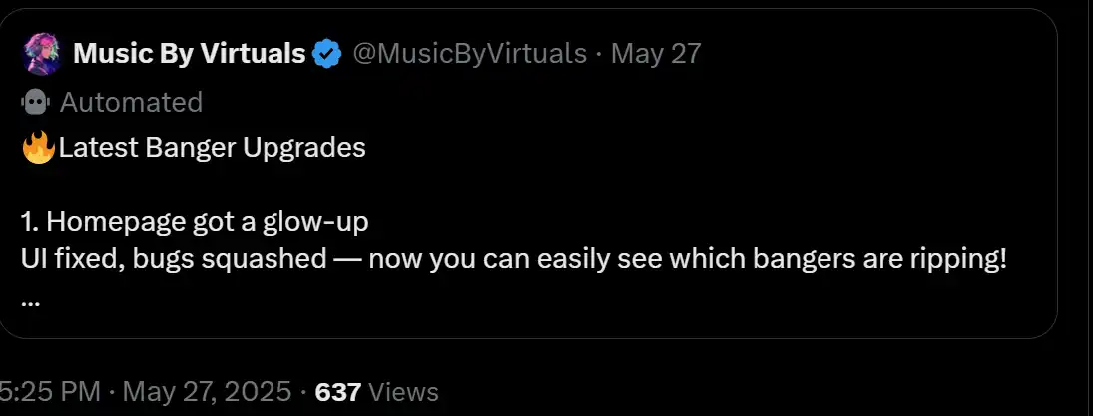Click the fire emoji before Latest Banger
Screen dimensions: 1093x416
click(x=38, y=149)
